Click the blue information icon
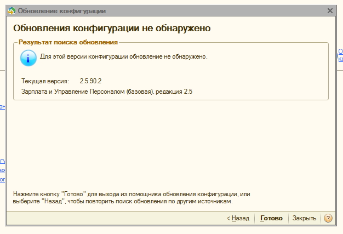 [x=28, y=58]
